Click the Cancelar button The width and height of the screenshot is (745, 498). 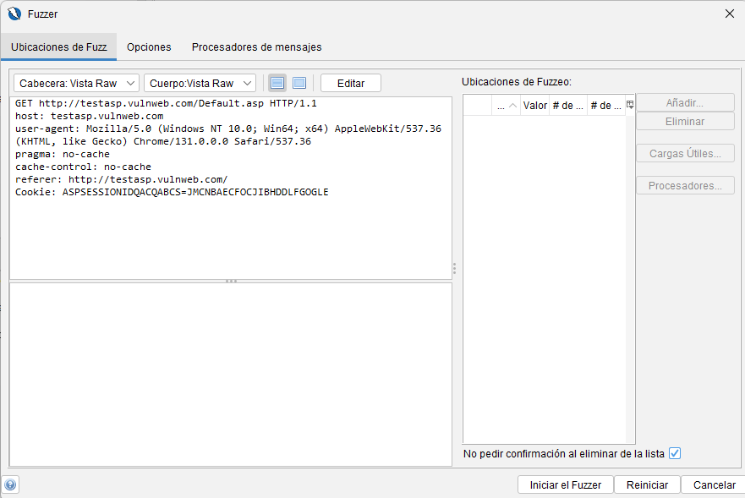point(714,484)
